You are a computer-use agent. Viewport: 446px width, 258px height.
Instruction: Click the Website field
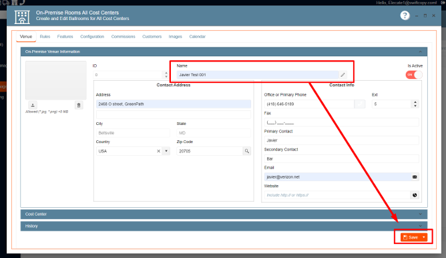click(x=338, y=195)
